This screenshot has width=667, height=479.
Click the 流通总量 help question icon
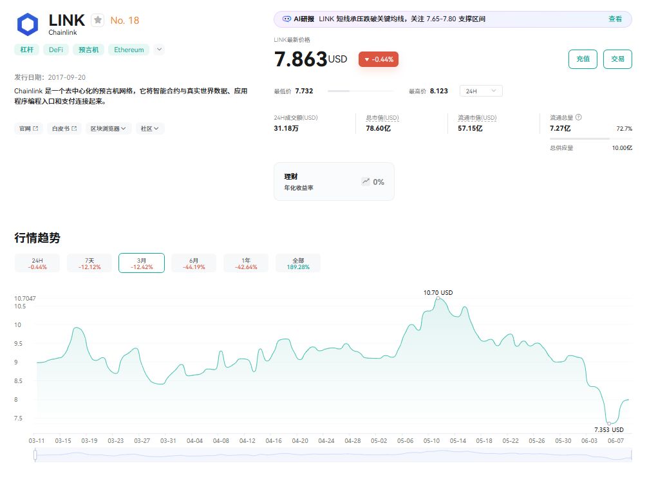coord(579,117)
